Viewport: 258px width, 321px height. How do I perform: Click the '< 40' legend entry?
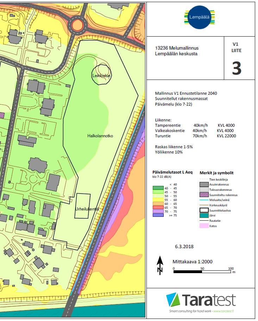pyautogui.click(x=173, y=184)
